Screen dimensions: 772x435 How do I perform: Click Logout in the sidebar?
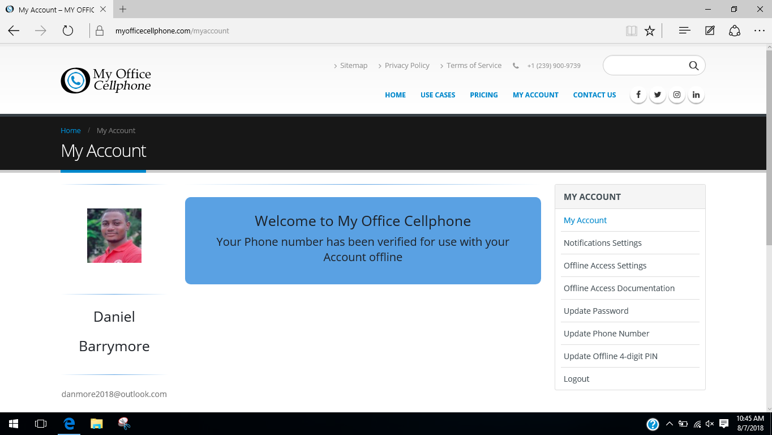click(576, 379)
